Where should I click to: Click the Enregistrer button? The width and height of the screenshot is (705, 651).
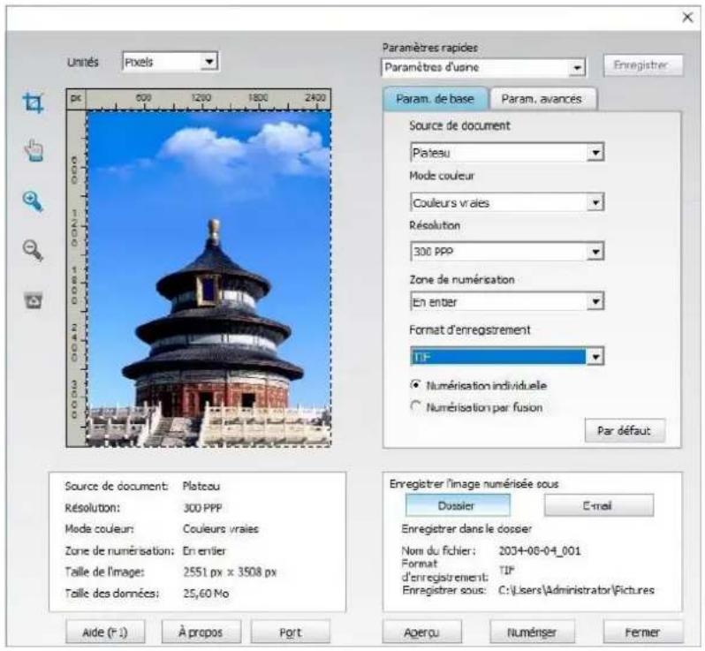(x=642, y=65)
